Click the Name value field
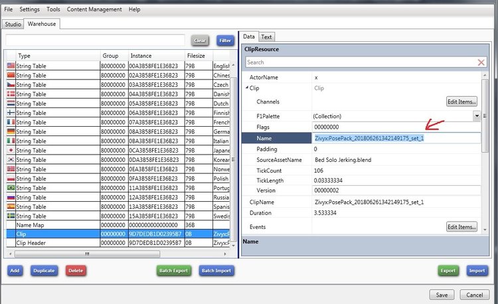The image size is (498, 304). (x=396, y=138)
